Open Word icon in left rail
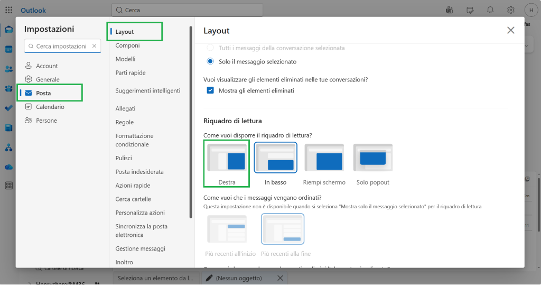This screenshot has height=286, width=541. tap(8, 128)
